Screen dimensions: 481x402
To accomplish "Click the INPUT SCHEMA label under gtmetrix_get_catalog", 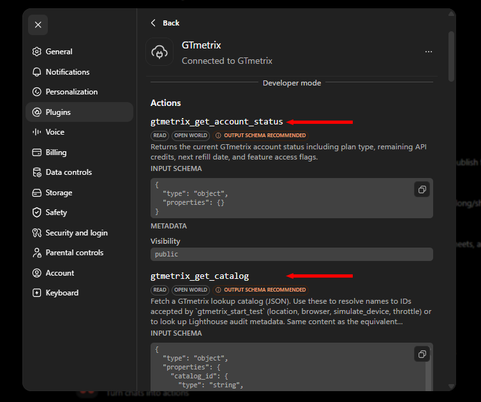I will click(176, 333).
